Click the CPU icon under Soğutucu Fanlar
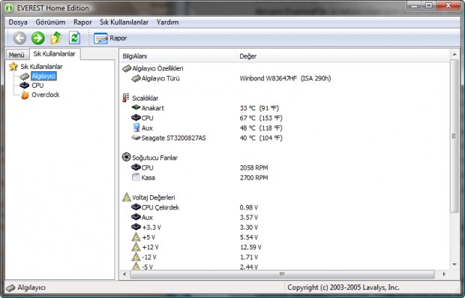 [x=136, y=167]
